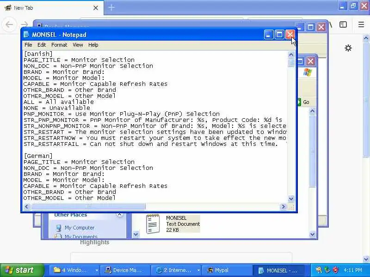The image size is (370, 277).
Task: Toggle the browser sidebar icon
Action: pyautogui.click(x=343, y=24)
